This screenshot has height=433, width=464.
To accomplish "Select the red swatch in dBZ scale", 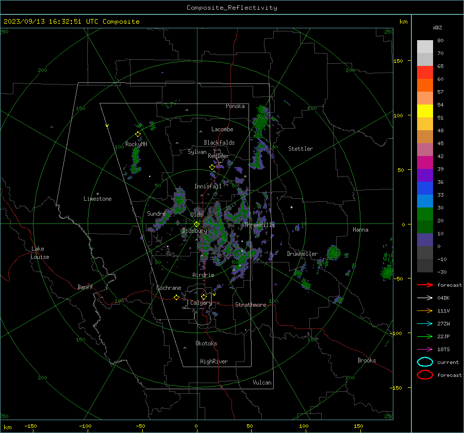I will tap(425, 73).
